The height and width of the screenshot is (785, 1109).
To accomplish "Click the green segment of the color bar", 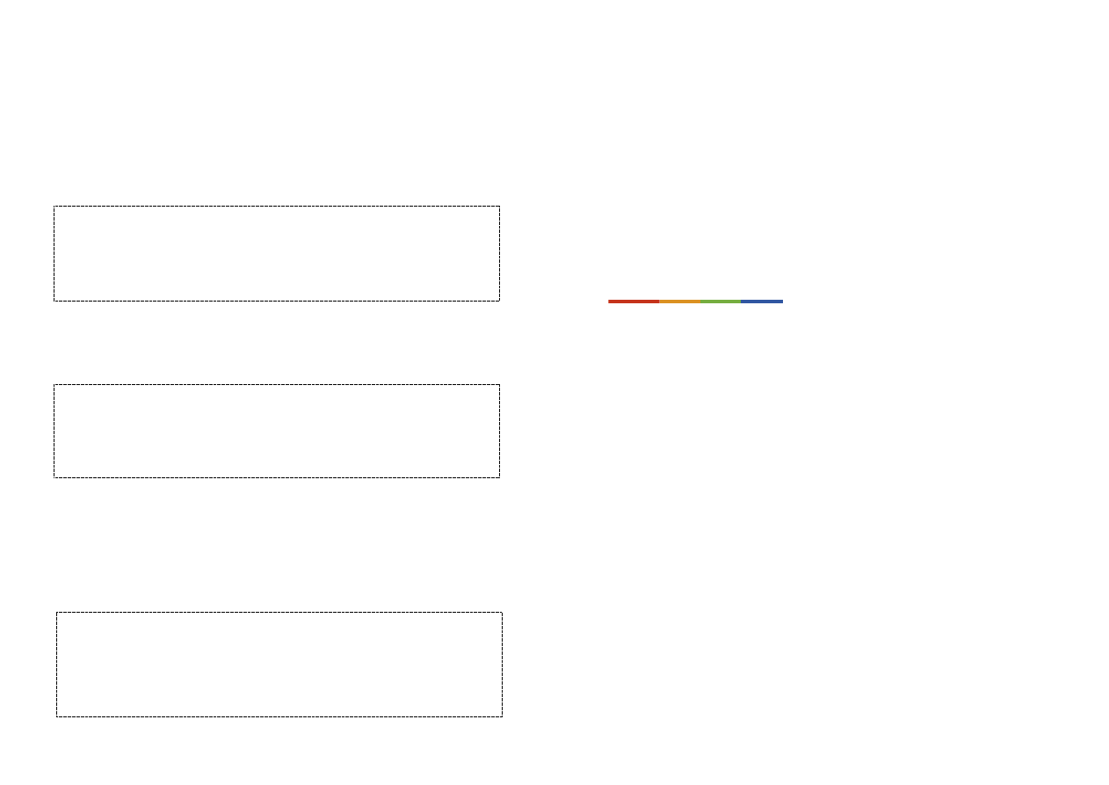I will pyautogui.click(x=721, y=302).
